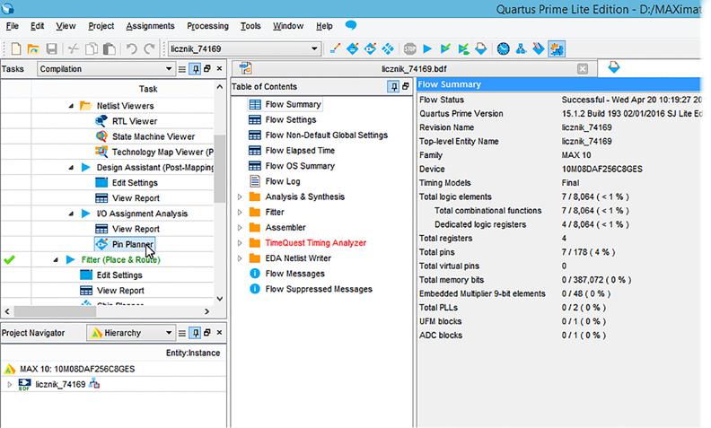Open the Assignments menu

(x=150, y=26)
